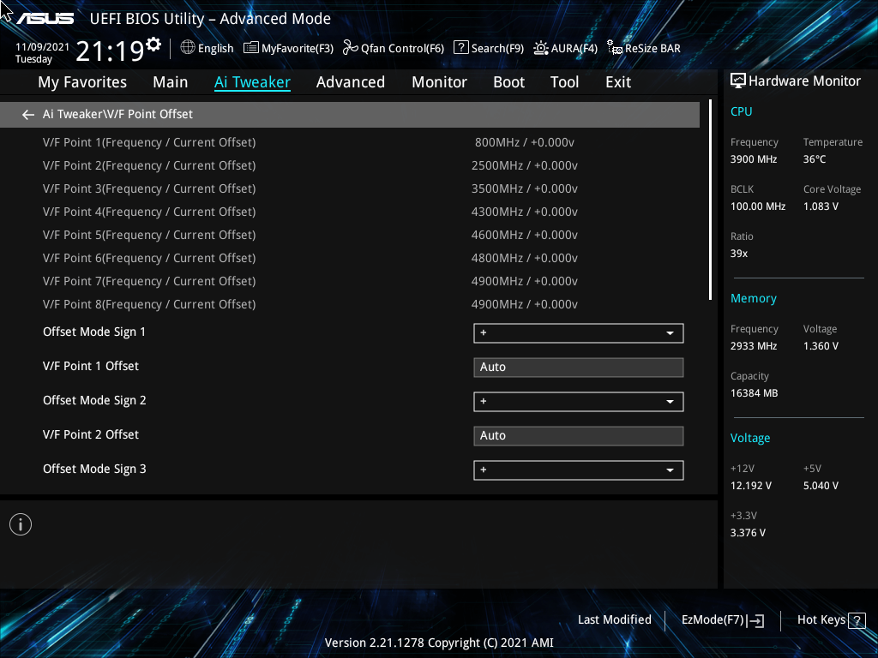878x658 pixels.
Task: Click the Hot Keys question mark box
Action: click(857, 620)
